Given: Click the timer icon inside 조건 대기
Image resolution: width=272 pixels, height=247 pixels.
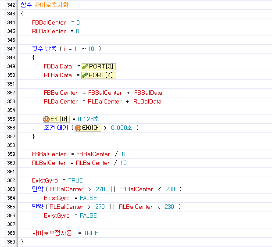Looking at the screenshot, I should (78, 128).
